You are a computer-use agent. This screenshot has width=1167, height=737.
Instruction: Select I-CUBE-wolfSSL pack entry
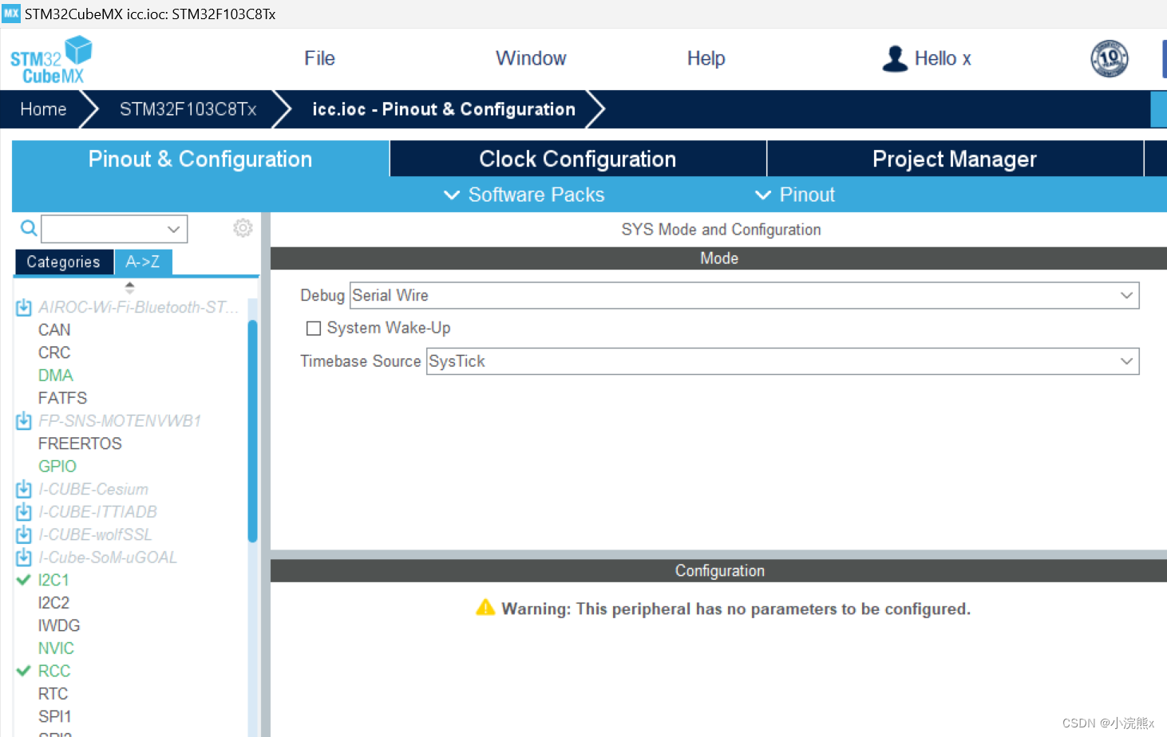[x=95, y=534]
